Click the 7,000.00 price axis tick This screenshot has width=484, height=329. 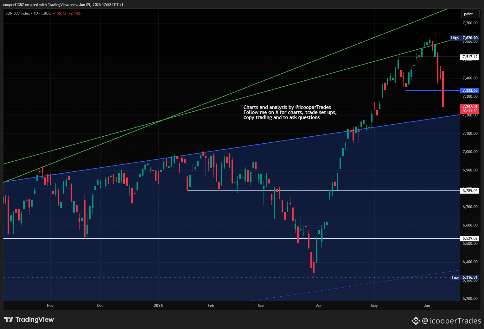470,152
